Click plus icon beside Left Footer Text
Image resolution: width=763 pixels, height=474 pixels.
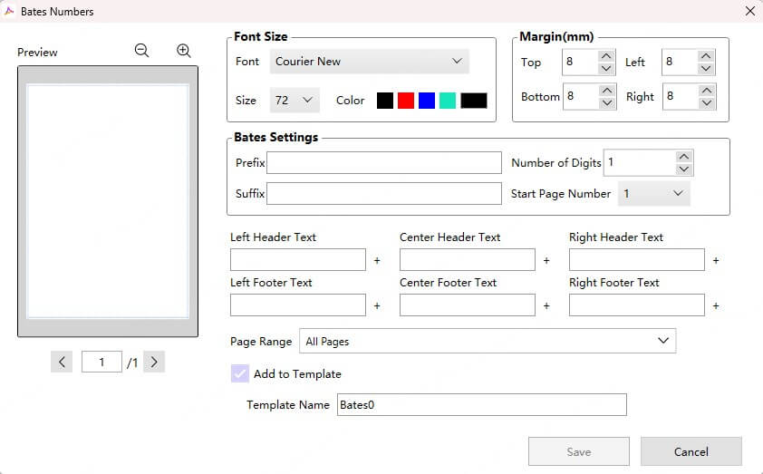pyautogui.click(x=377, y=306)
